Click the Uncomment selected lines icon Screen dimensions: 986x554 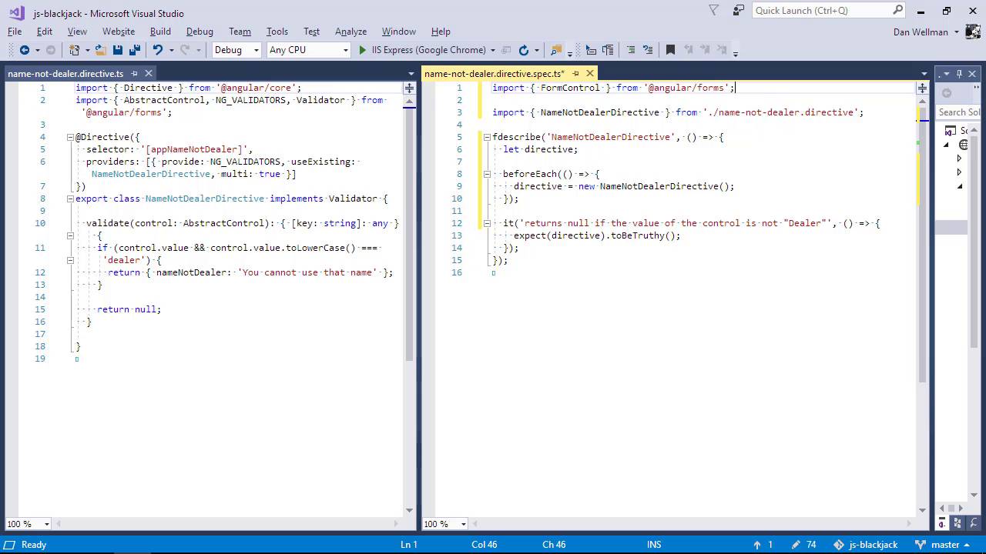pos(648,50)
